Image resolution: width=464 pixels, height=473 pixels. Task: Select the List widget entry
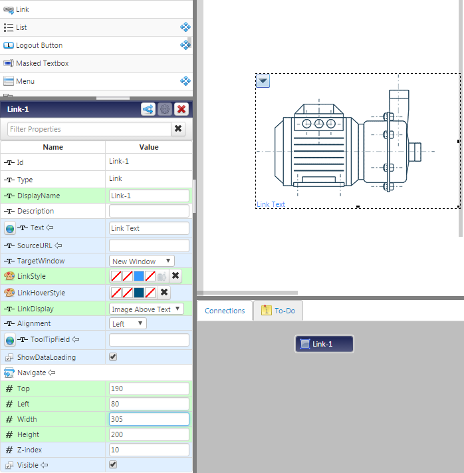pyautogui.click(x=96, y=27)
